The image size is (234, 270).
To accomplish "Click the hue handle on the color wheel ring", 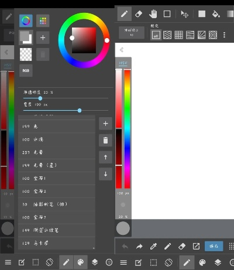I will tap(107, 40).
